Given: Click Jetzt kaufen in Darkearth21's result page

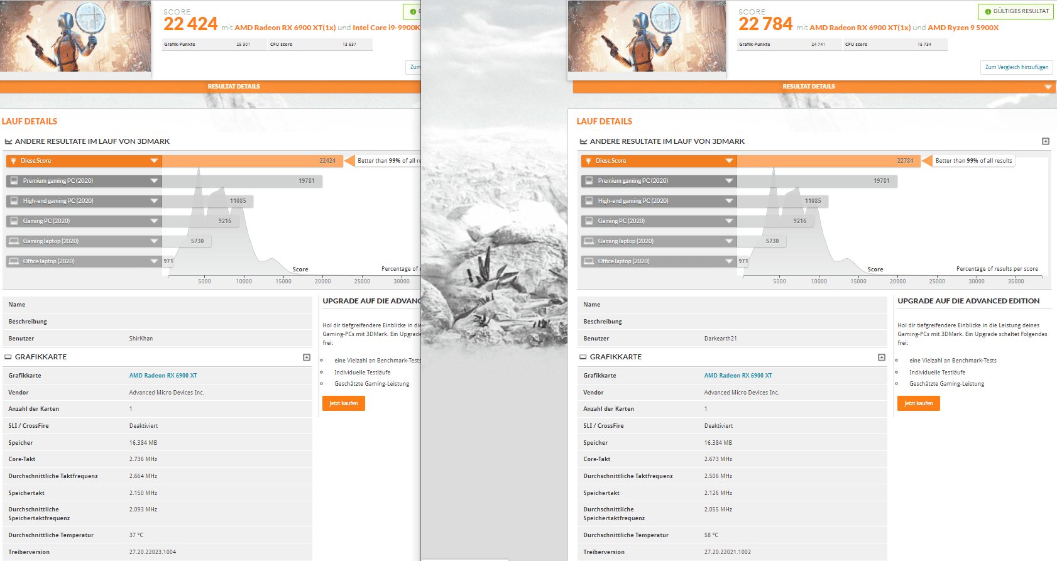Looking at the screenshot, I should [919, 403].
